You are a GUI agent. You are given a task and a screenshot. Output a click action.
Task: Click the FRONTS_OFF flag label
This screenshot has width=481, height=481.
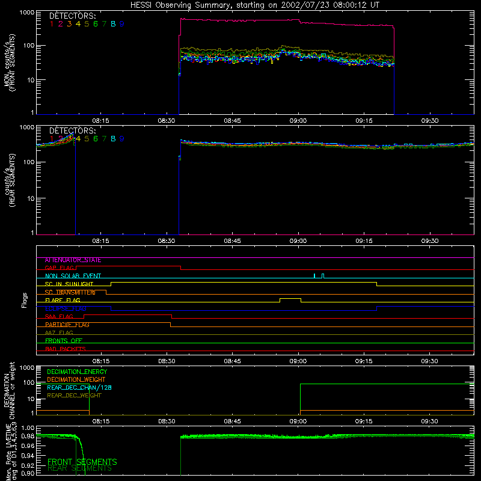pos(64,341)
